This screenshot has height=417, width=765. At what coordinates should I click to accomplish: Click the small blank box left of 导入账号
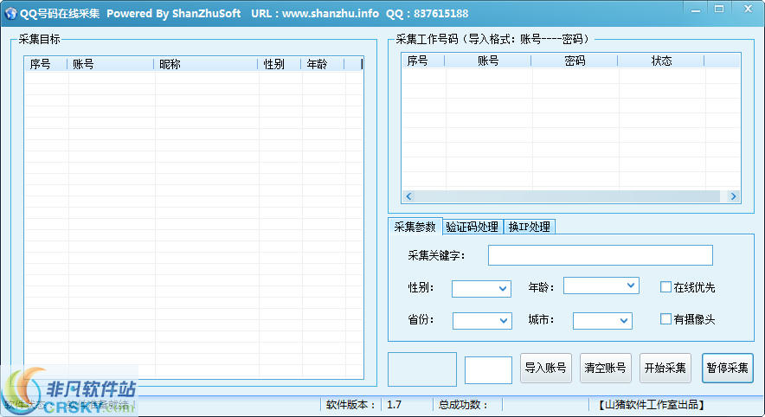click(x=488, y=370)
